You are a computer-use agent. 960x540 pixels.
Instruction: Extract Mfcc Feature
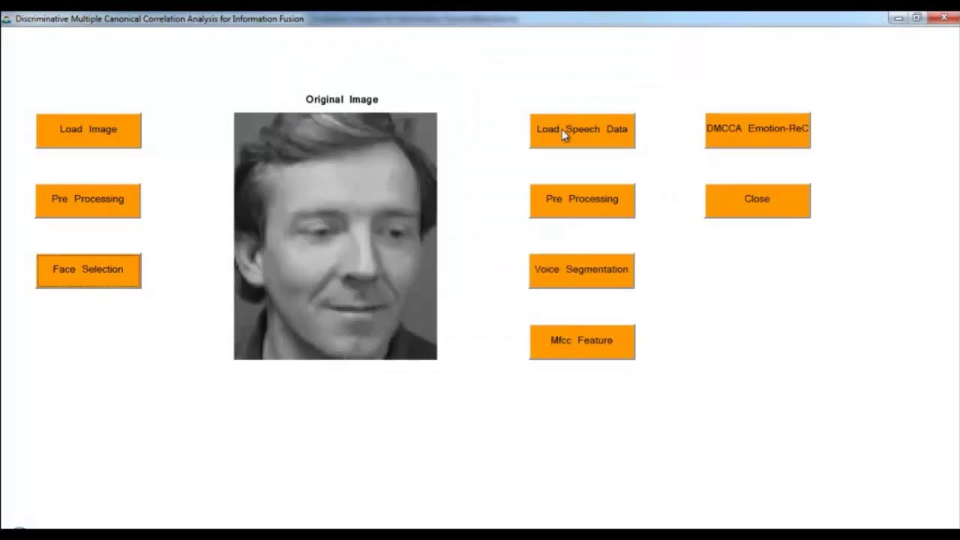point(582,342)
